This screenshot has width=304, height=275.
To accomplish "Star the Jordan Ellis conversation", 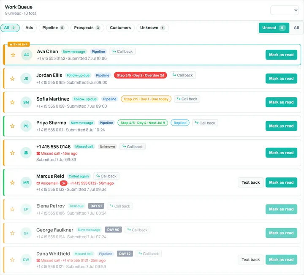I will pyautogui.click(x=12, y=79).
